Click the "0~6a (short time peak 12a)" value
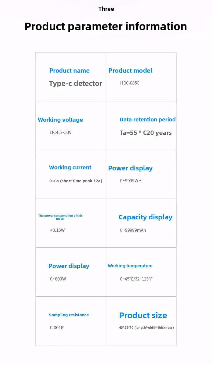 pyautogui.click(x=76, y=181)
